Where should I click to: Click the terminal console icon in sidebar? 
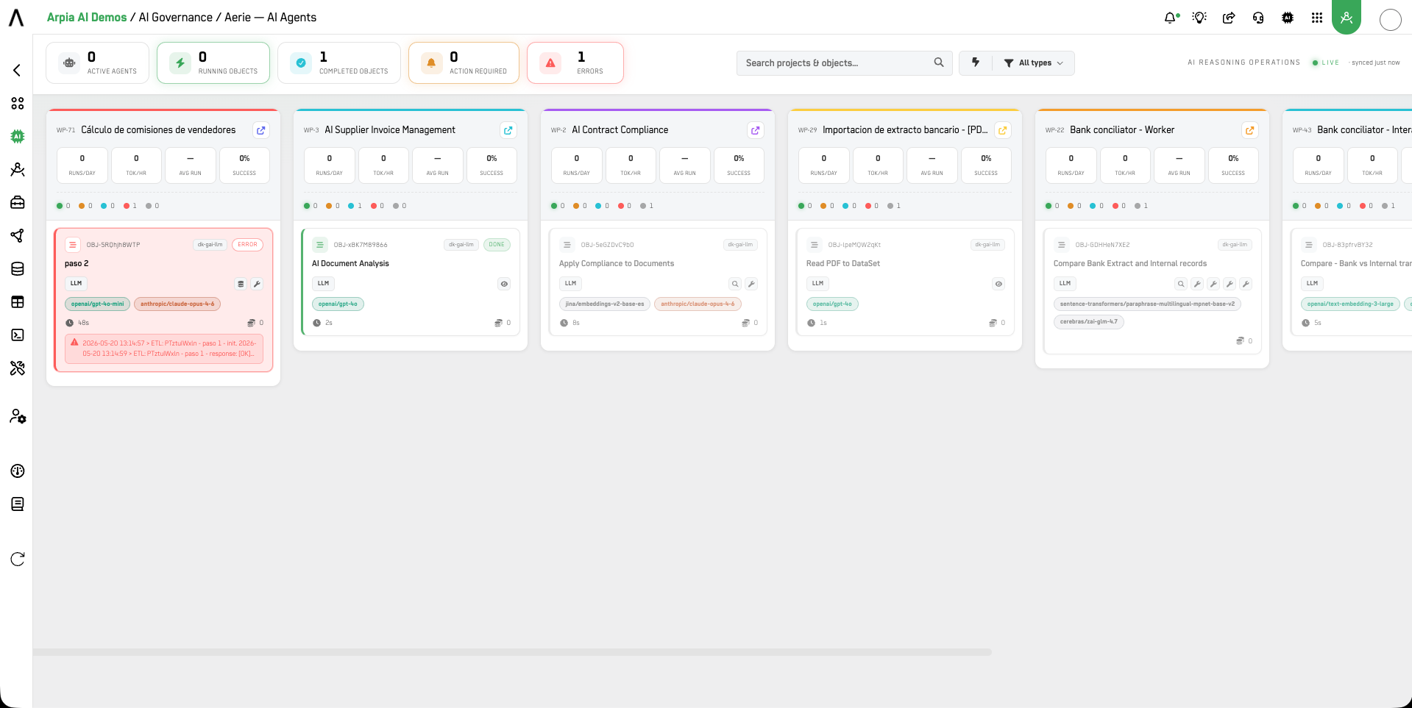pyautogui.click(x=18, y=335)
